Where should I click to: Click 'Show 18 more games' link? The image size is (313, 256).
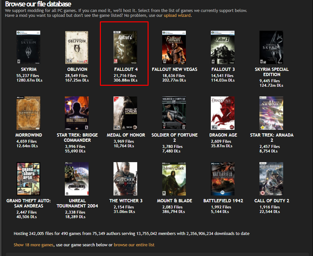pyautogui.click(x=33, y=245)
